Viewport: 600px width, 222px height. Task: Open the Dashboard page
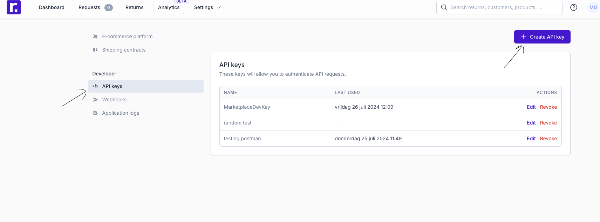[52, 7]
